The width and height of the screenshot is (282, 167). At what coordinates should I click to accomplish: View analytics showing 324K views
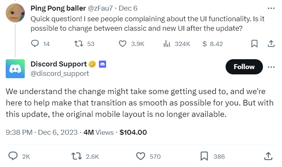coord(167,44)
